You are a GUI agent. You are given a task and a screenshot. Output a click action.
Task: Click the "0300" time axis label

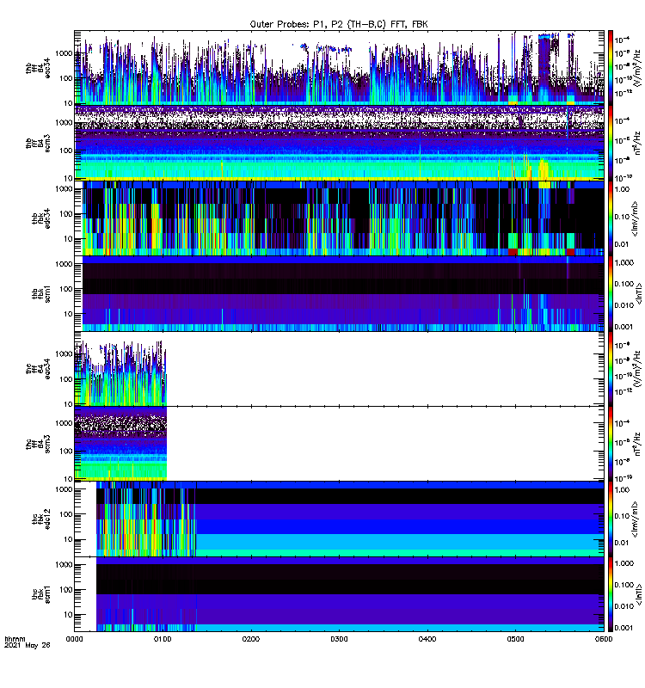(x=339, y=639)
